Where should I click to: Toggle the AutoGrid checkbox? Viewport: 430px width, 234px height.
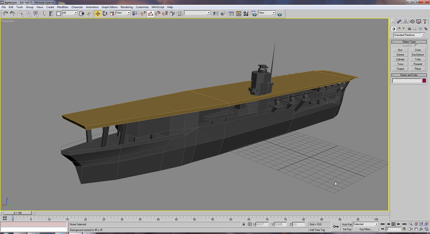point(416,46)
